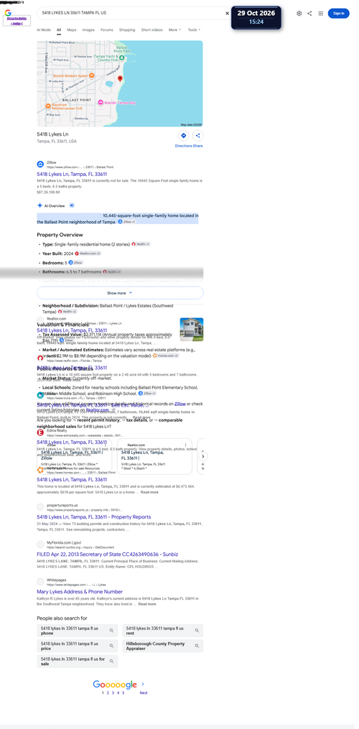Click the 'People also search for' heading
This screenshot has width=359, height=729.
coord(62,618)
